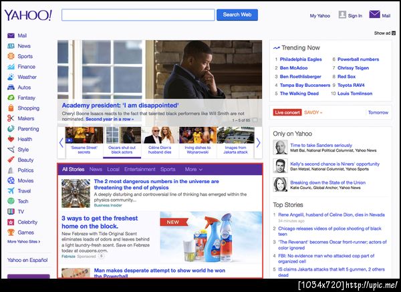
Task: Click the Search Web button
Action: [x=237, y=15]
